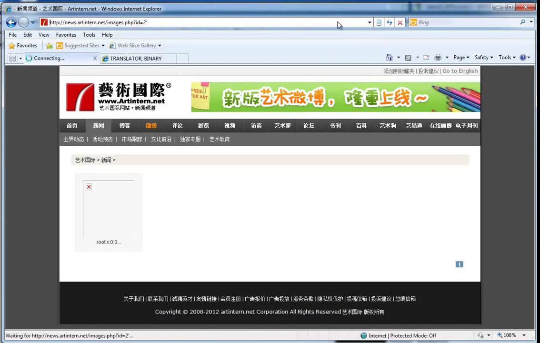Click the Add to Favorites Bar icon
This screenshot has height=343, width=540.
[x=49, y=45]
